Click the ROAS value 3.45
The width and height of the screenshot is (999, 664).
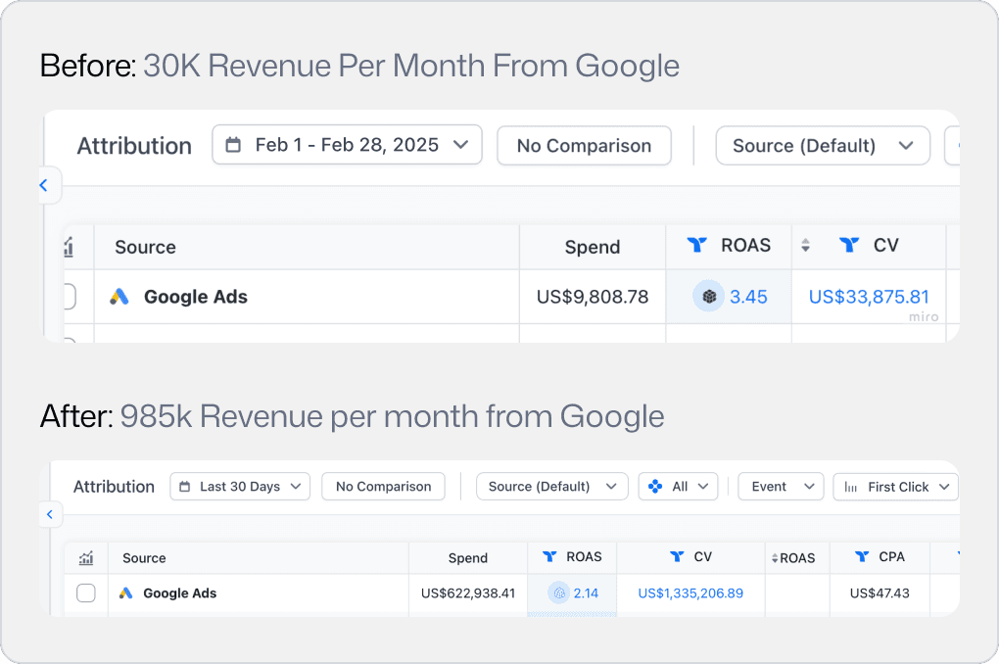[x=748, y=297]
